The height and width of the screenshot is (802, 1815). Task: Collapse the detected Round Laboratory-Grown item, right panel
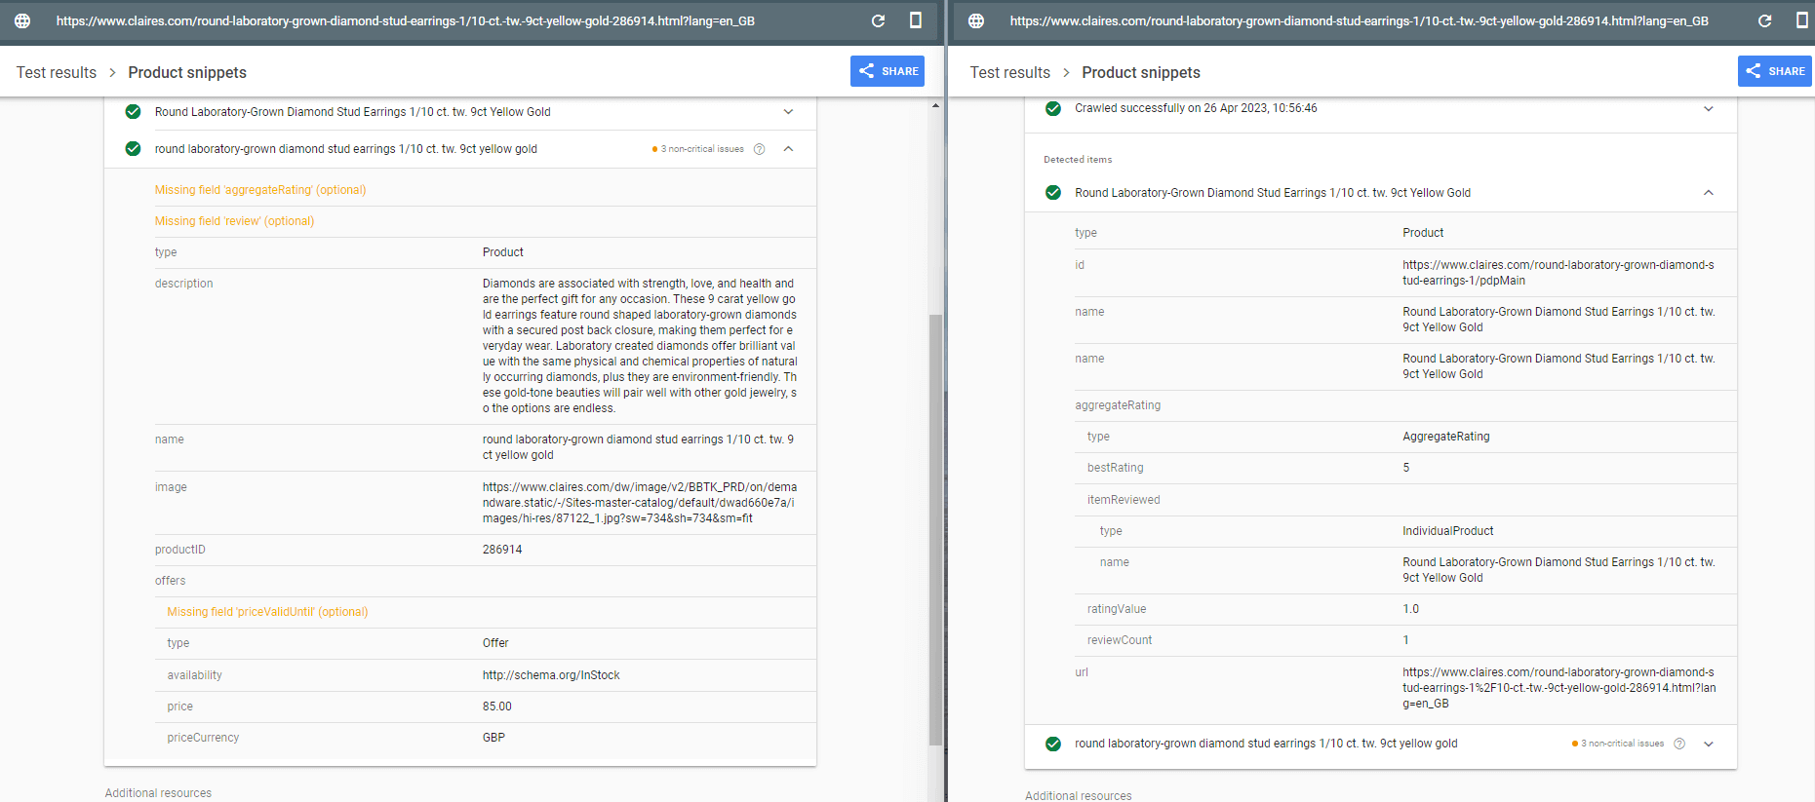tap(1709, 193)
